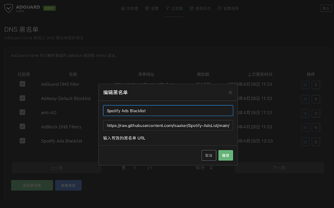Open the 查询日志 query log tab
This screenshot has width=334, height=208.
[200, 8]
